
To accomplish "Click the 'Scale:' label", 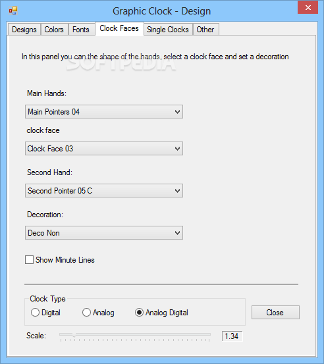I will tap(36, 336).
